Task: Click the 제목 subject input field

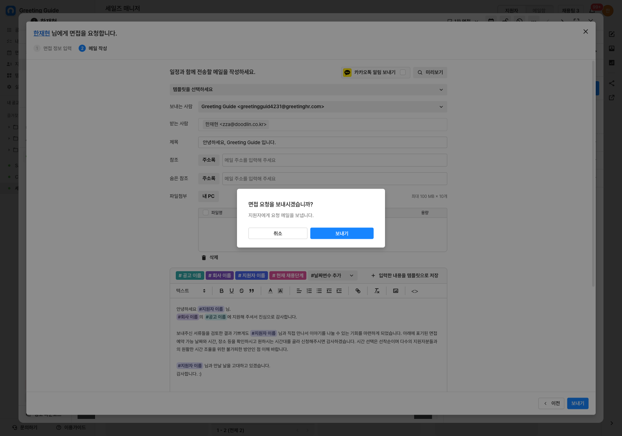Action: point(322,142)
